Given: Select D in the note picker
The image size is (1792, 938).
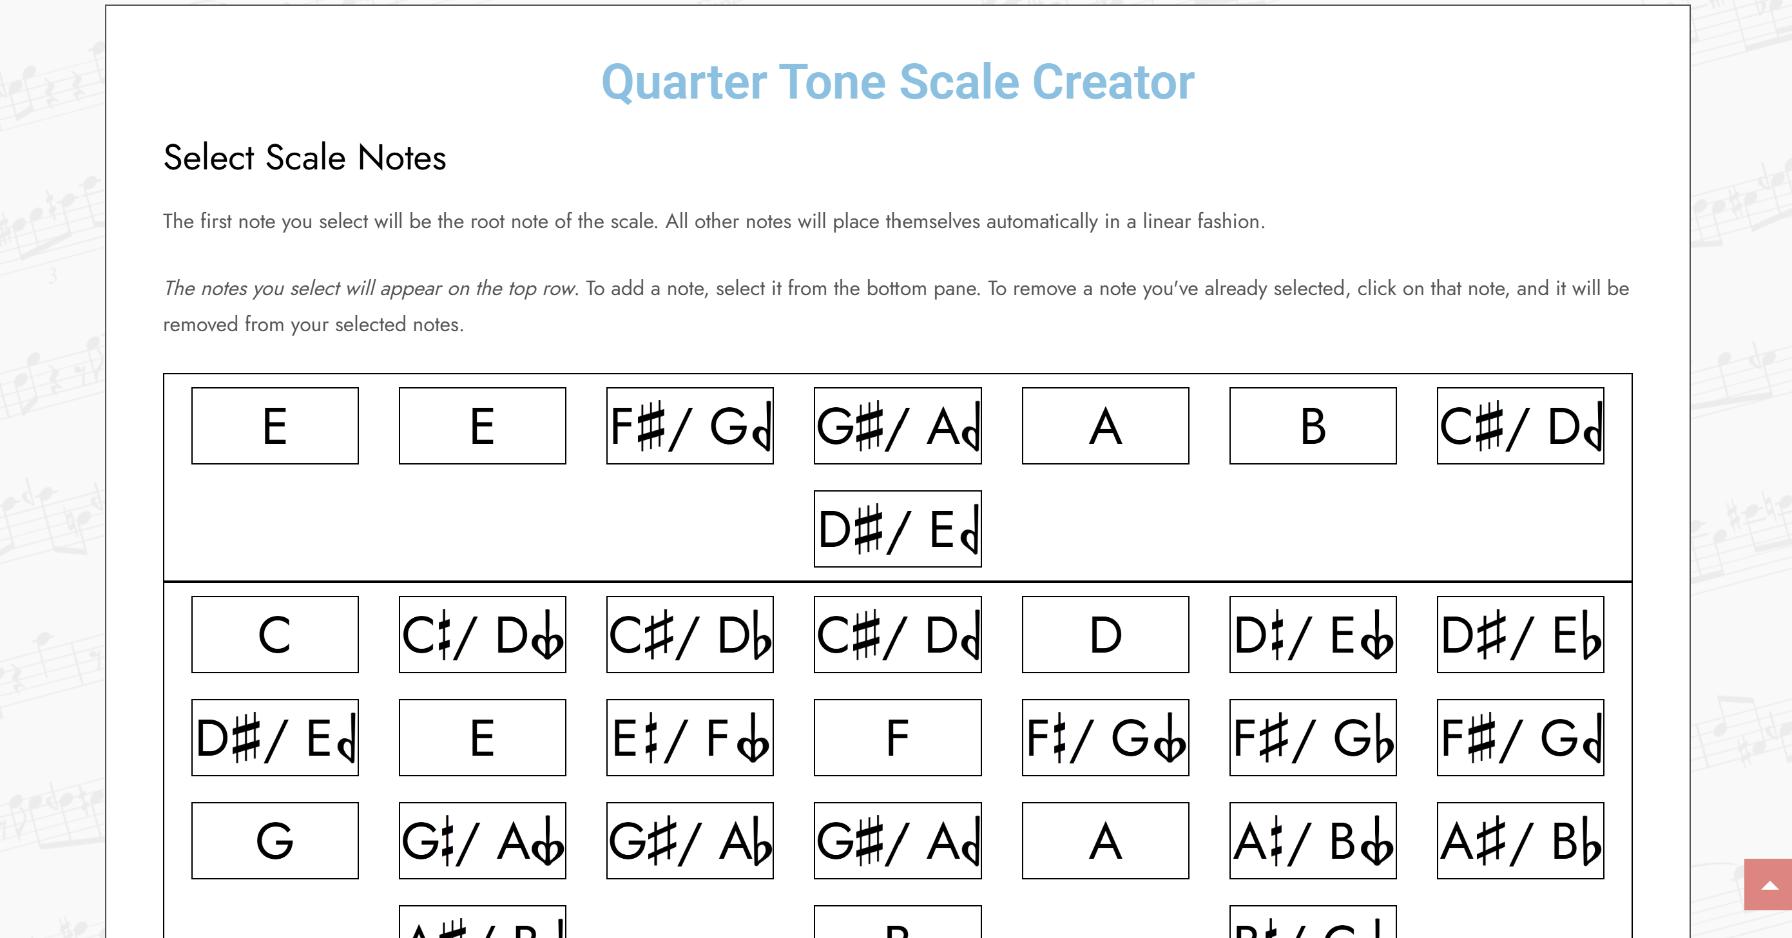Looking at the screenshot, I should point(1104,634).
